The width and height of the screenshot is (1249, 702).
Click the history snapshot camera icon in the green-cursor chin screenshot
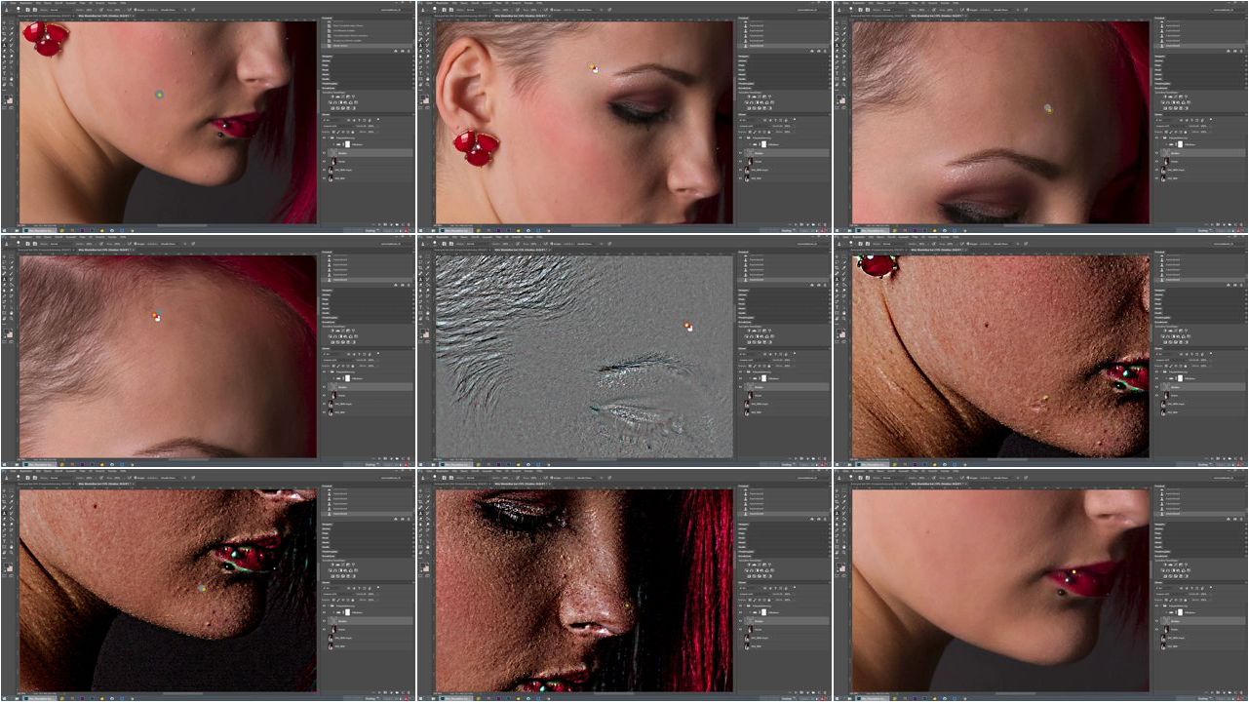coord(403,51)
